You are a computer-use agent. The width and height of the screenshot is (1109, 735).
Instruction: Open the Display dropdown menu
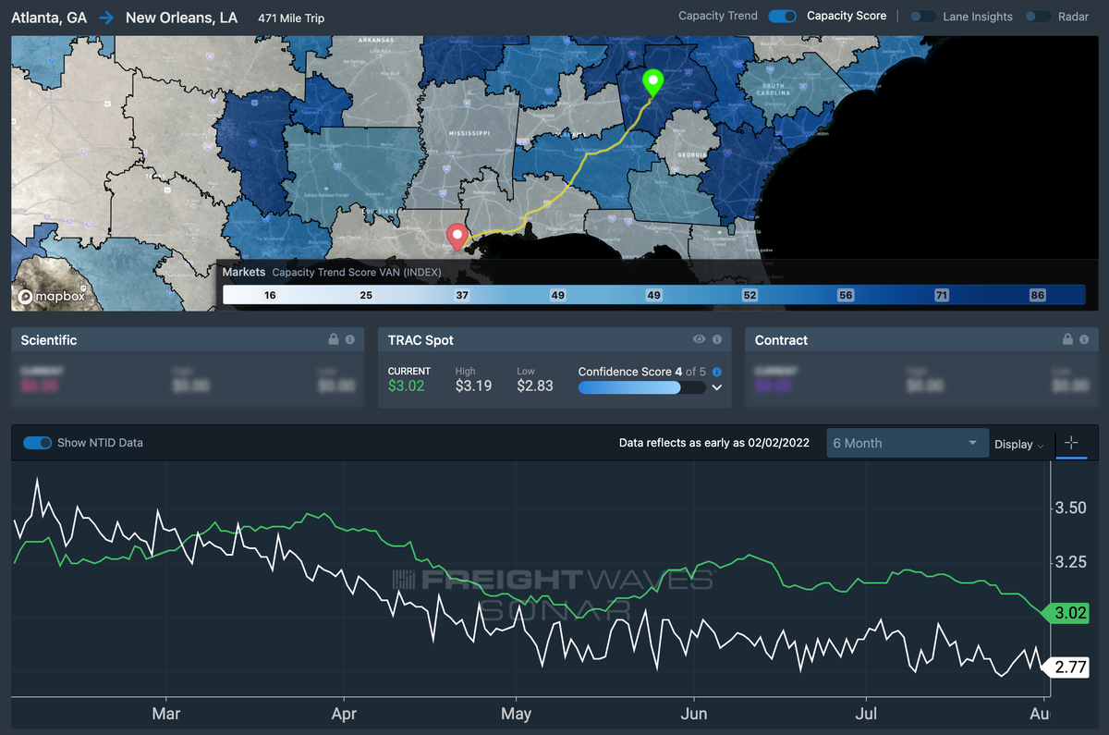(1018, 444)
